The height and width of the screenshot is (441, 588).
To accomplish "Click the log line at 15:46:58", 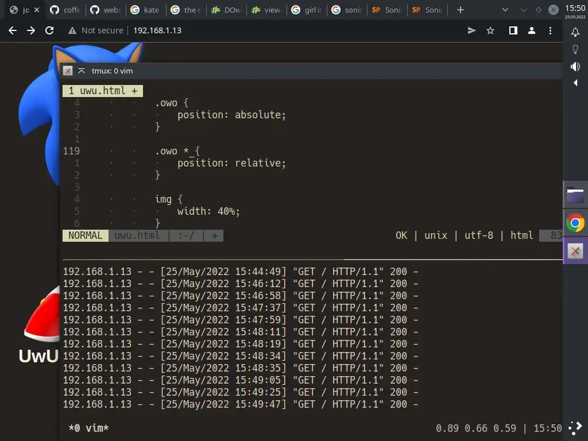I will click(241, 296).
